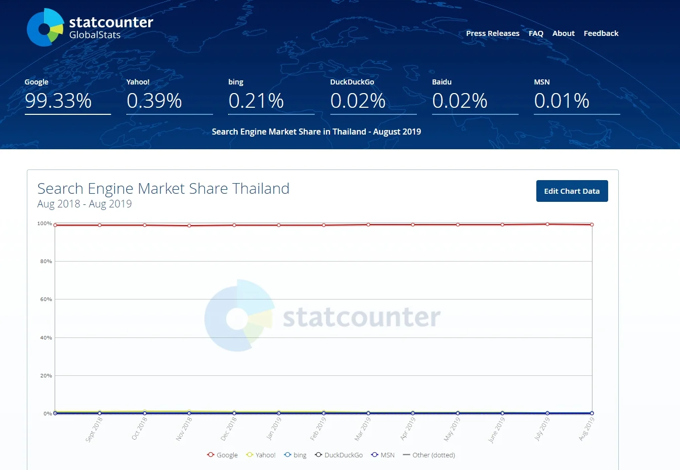Open Press Releases page
The width and height of the screenshot is (680, 470).
coord(493,33)
